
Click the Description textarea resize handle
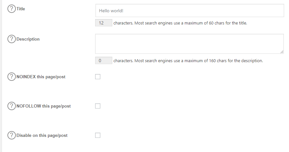click(282, 52)
